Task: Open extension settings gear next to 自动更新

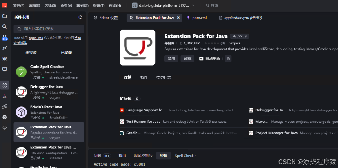Action: [x=228, y=58]
